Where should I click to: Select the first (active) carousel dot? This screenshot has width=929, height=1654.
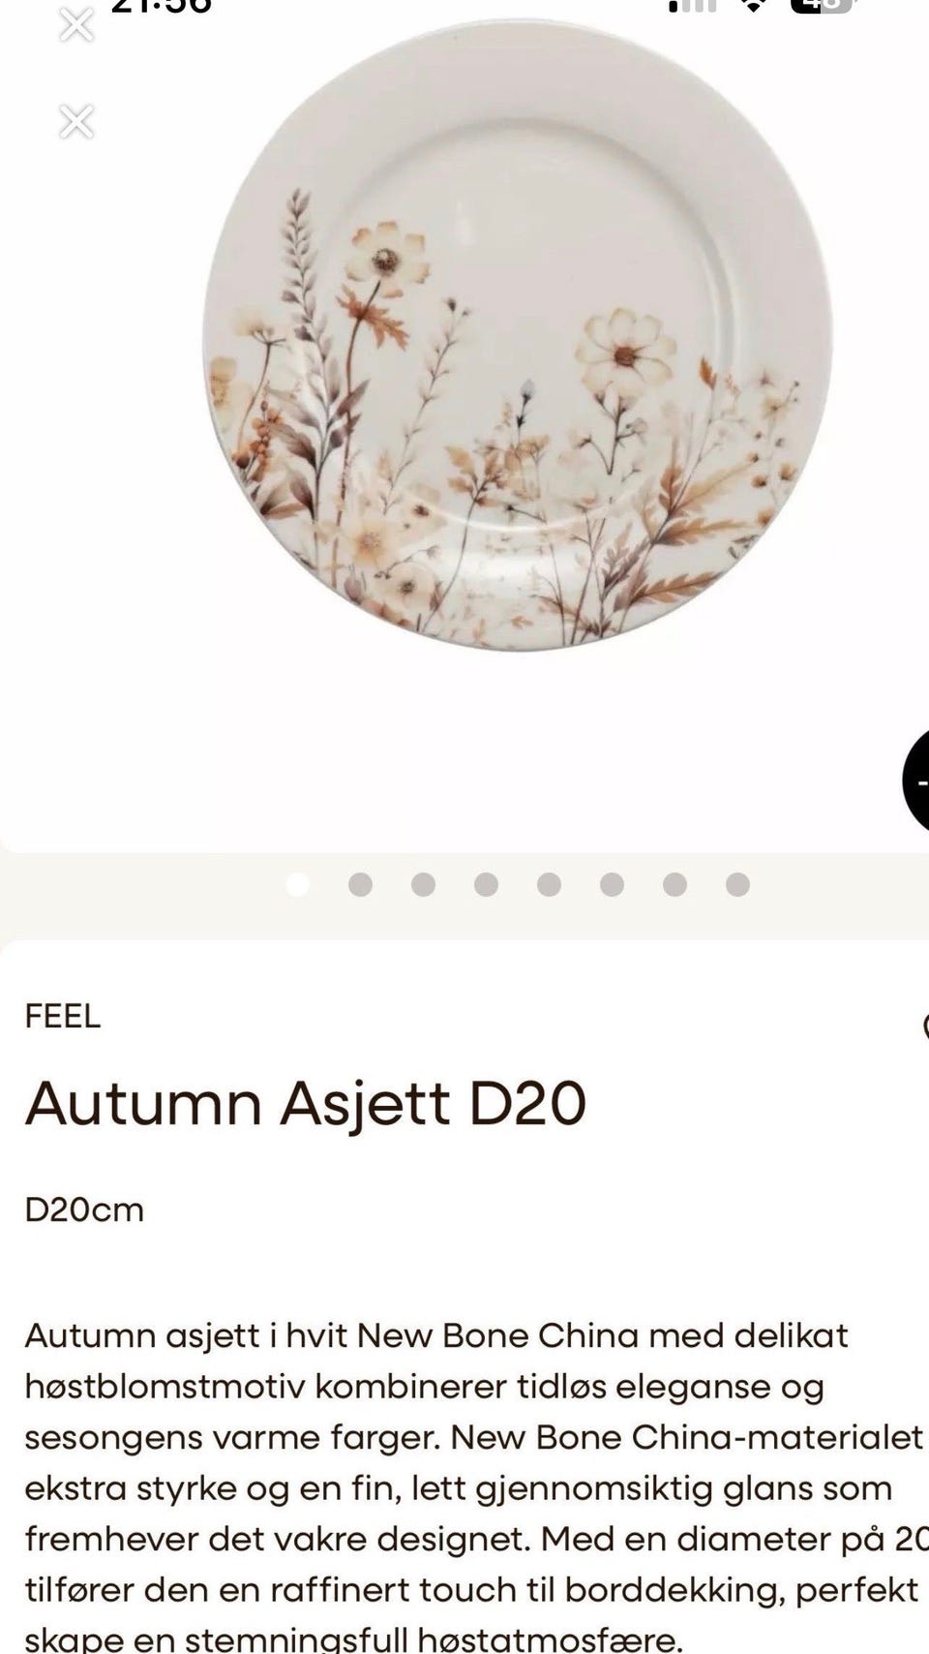[297, 884]
